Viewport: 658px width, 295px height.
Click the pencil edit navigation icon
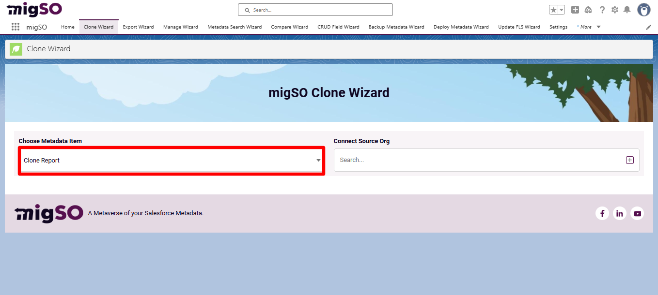click(x=648, y=27)
